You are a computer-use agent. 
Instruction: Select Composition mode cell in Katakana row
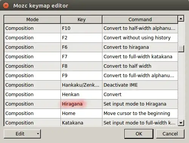click(33, 122)
